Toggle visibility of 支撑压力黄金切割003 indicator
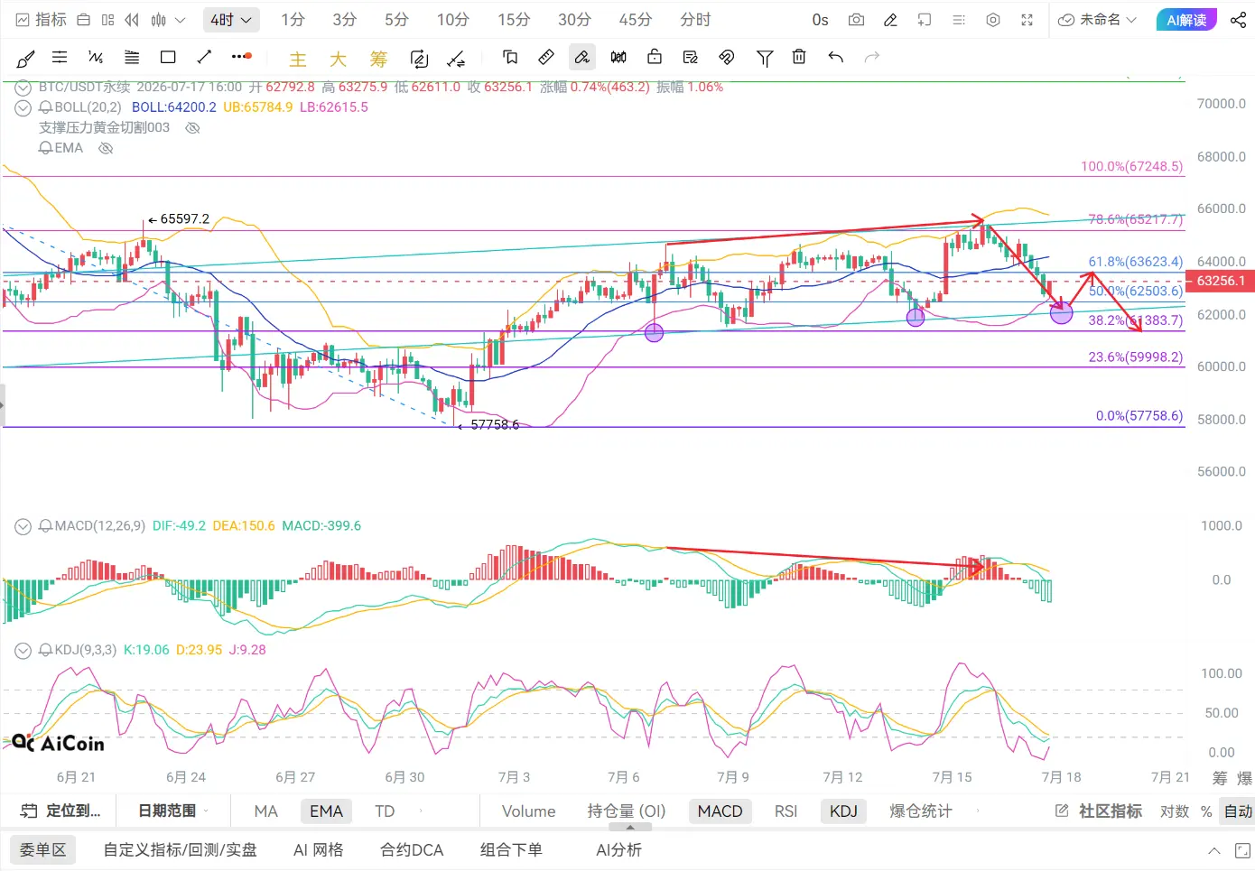The image size is (1255, 871). [x=192, y=128]
